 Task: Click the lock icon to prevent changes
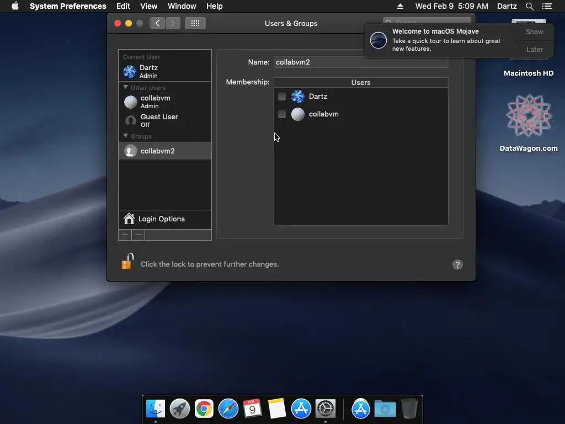pyautogui.click(x=127, y=261)
